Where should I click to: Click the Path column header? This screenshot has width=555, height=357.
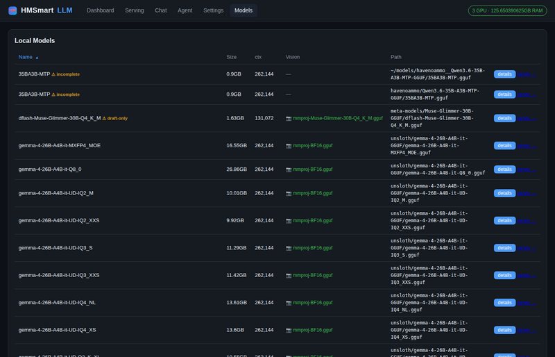396,57
